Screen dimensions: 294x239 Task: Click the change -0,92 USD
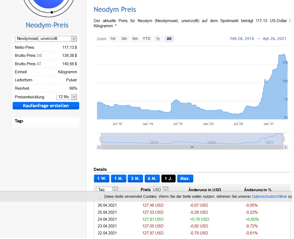coord(199,226)
